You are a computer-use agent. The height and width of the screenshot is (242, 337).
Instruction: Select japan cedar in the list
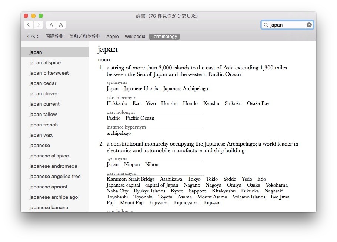click(x=54, y=83)
